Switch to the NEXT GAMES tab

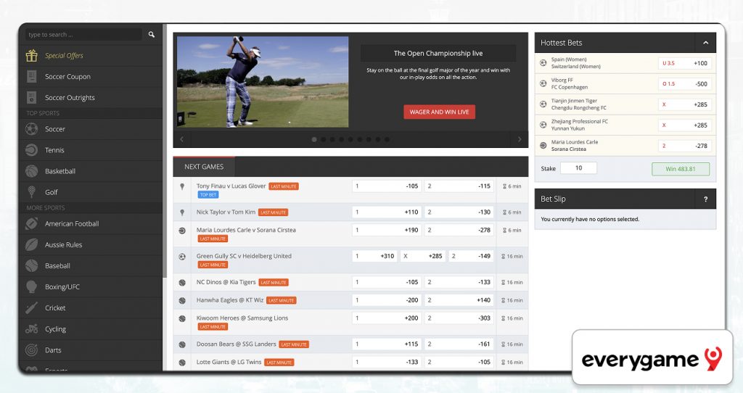(204, 167)
